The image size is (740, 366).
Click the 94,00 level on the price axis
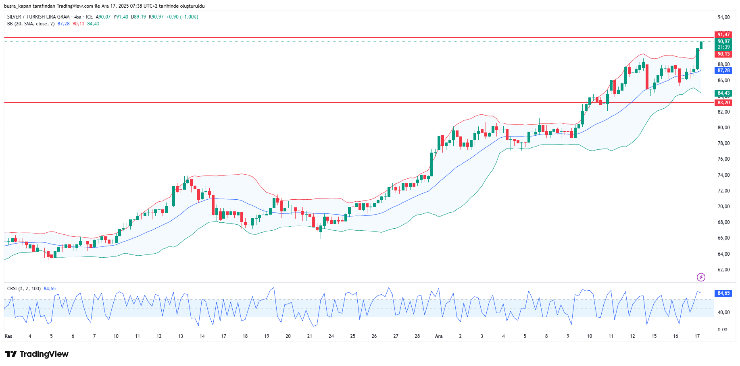(x=723, y=17)
